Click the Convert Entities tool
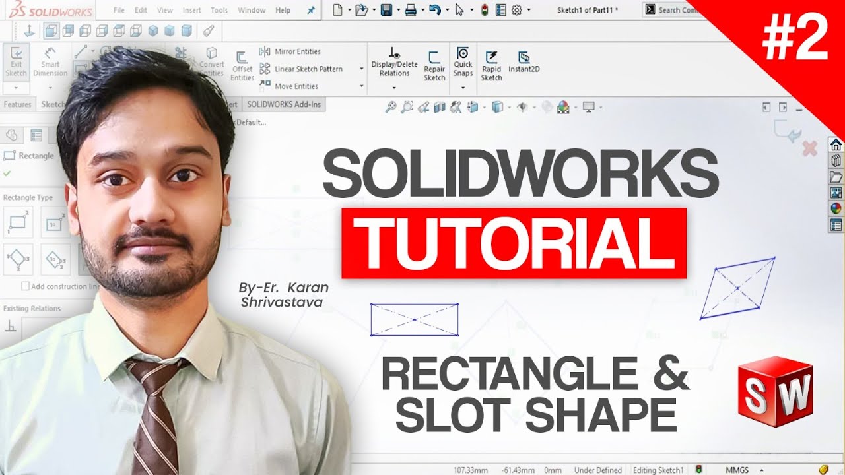The width and height of the screenshot is (845, 475). (x=211, y=61)
